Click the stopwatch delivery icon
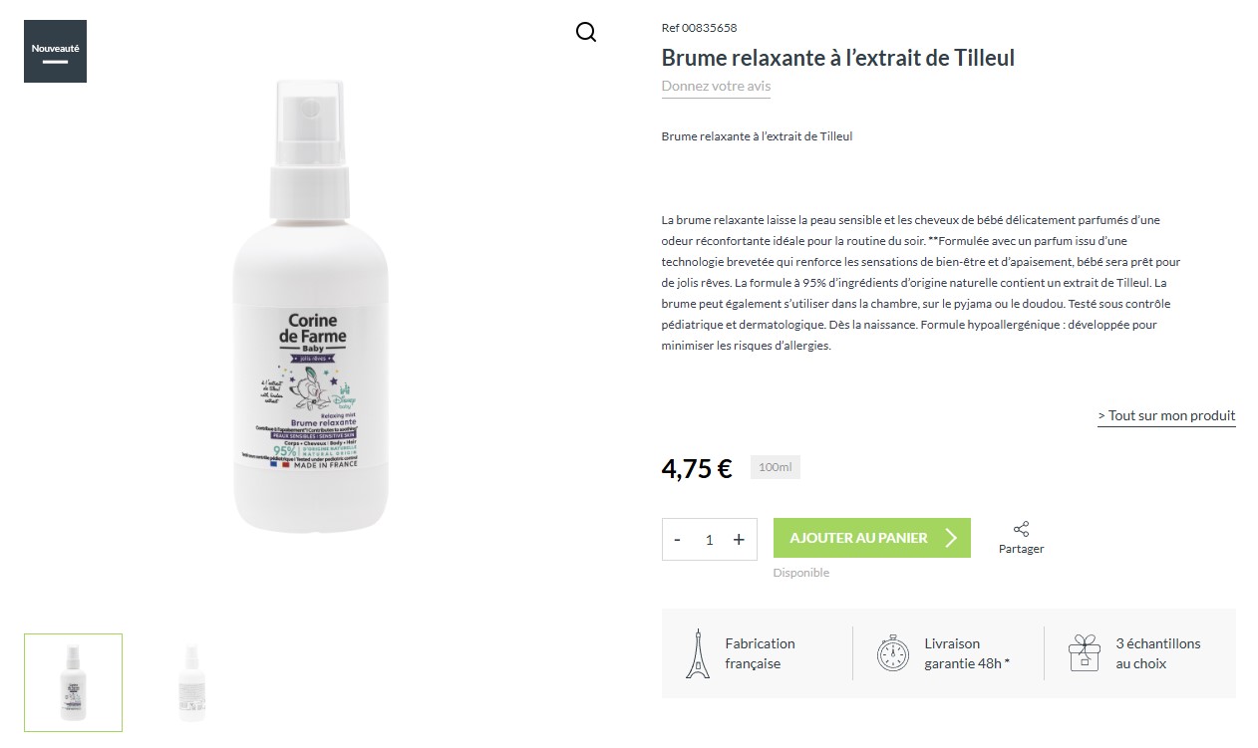 [892, 653]
